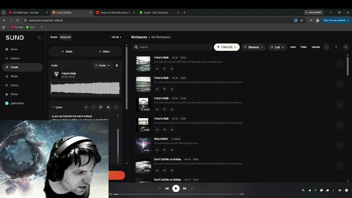Dislike the 4:33 I Had to Walk song

[x=164, y=68]
